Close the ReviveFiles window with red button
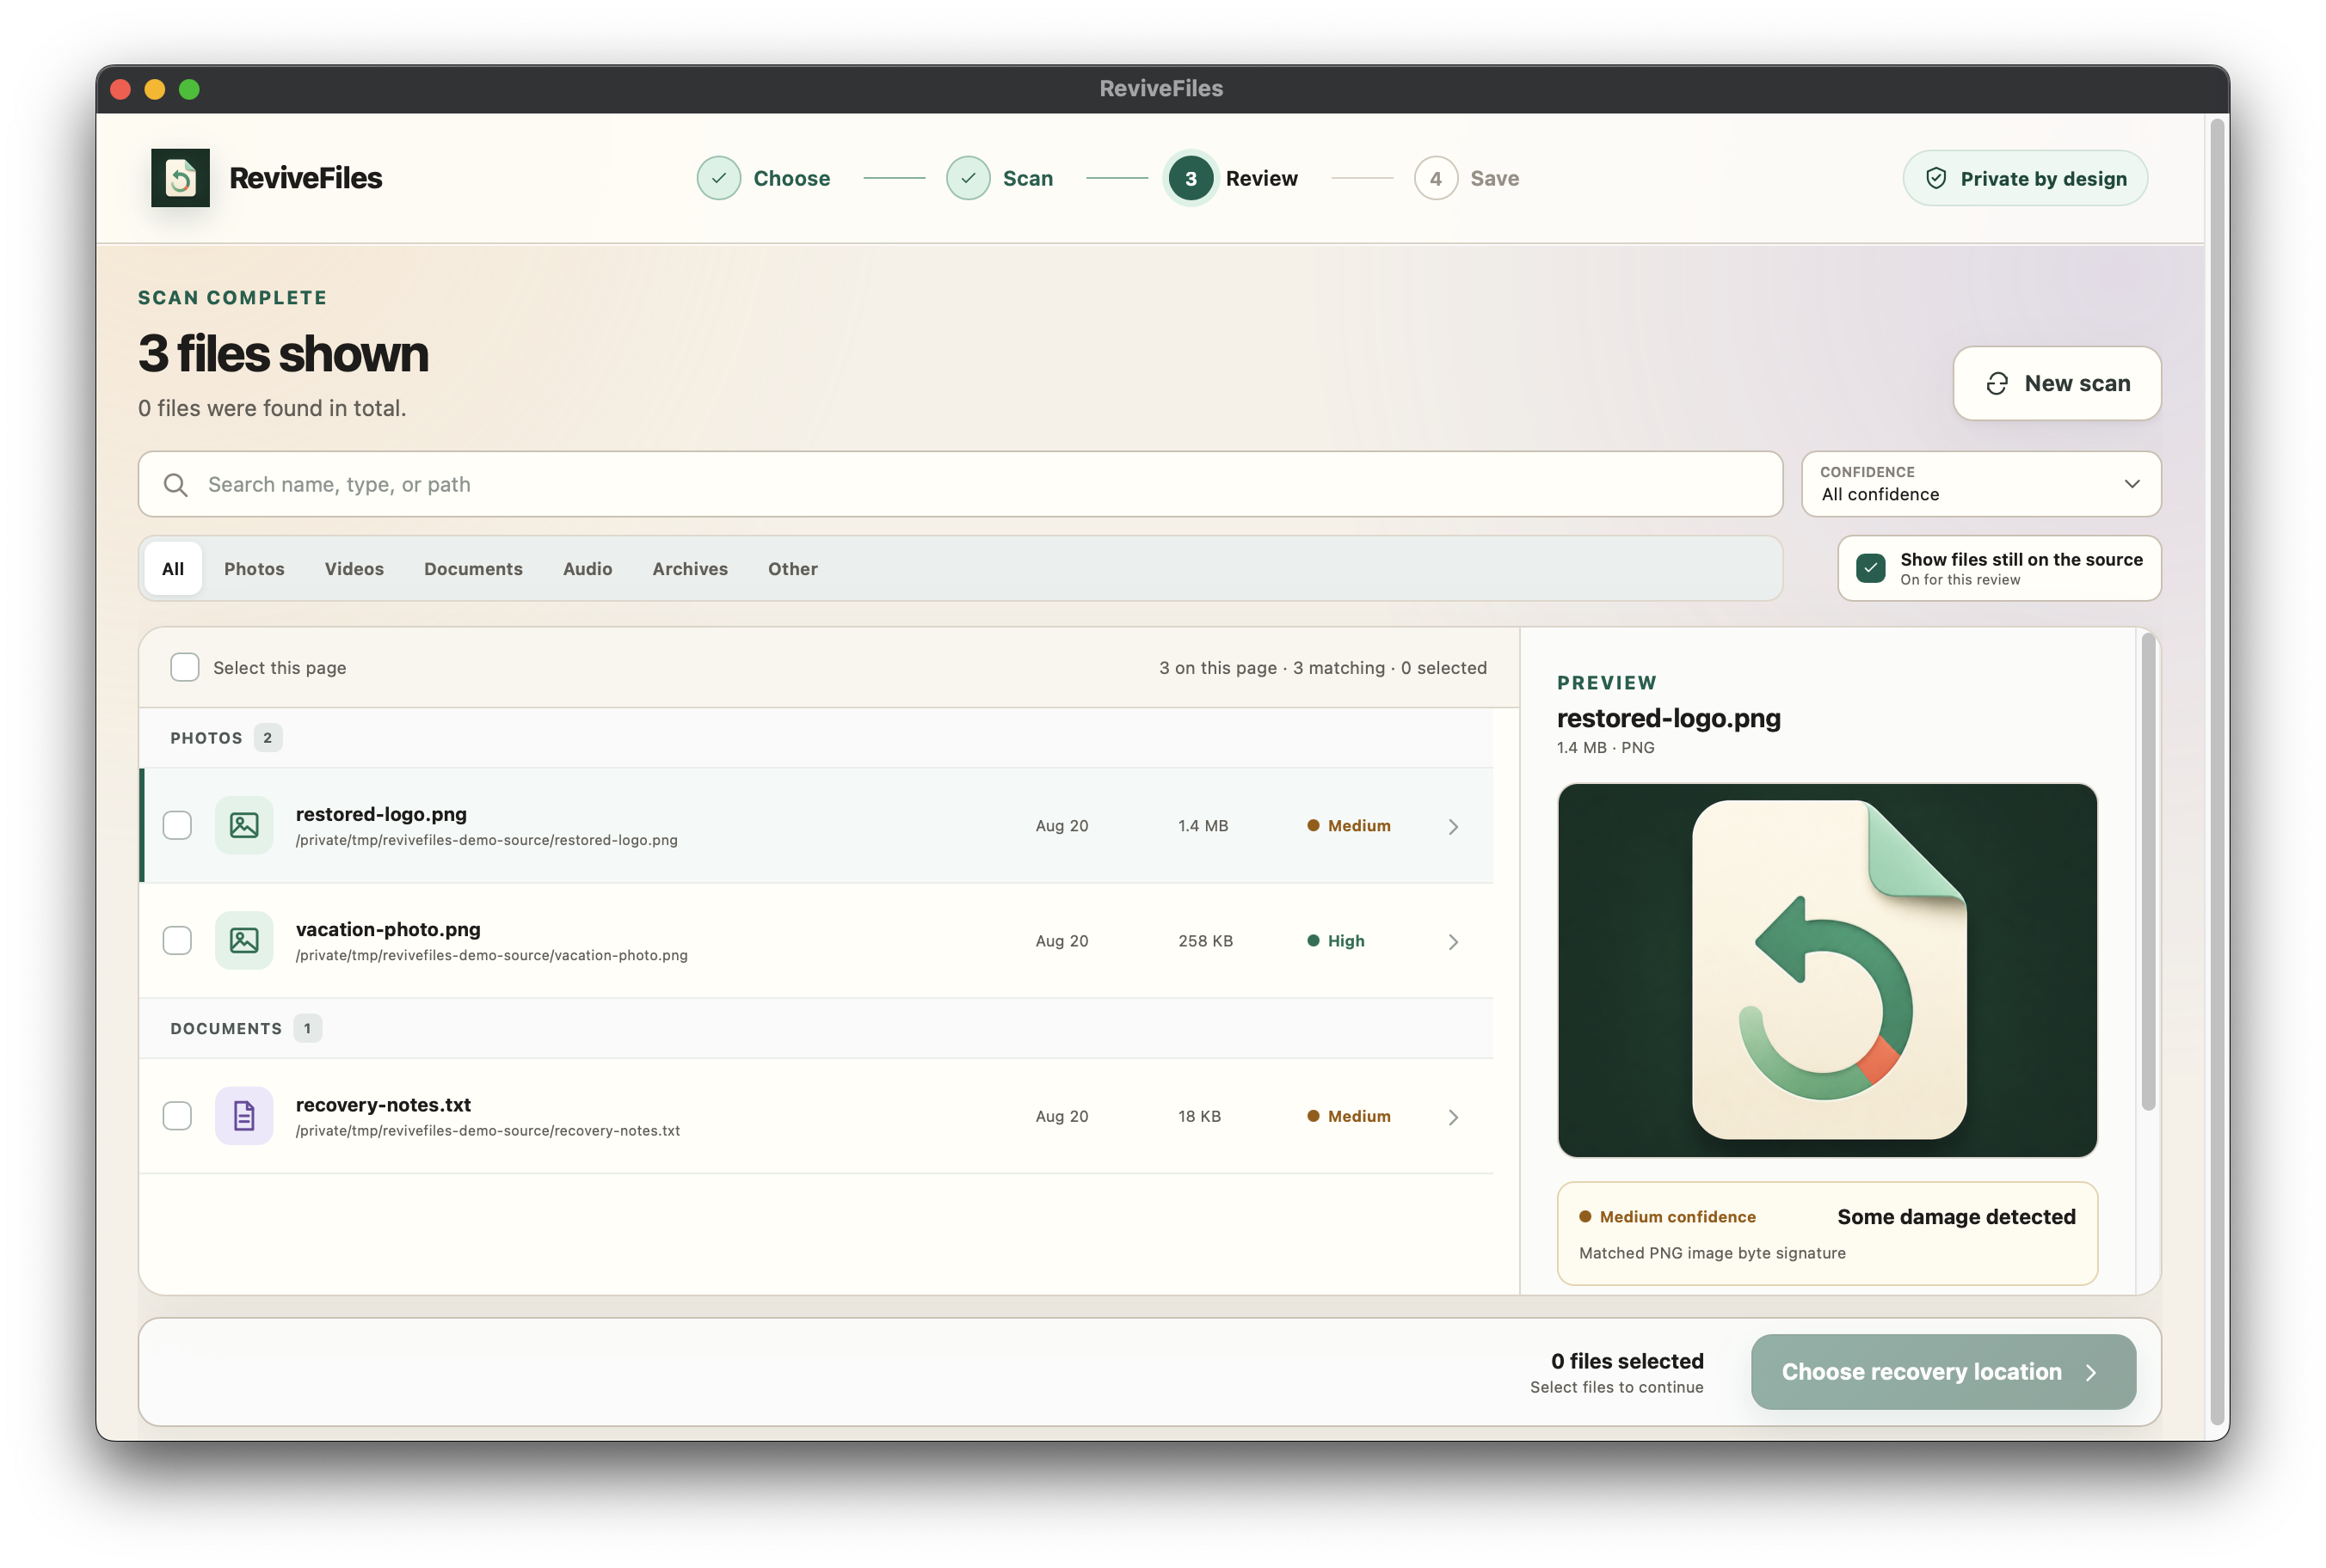This screenshot has width=2326, height=1568. [x=121, y=89]
